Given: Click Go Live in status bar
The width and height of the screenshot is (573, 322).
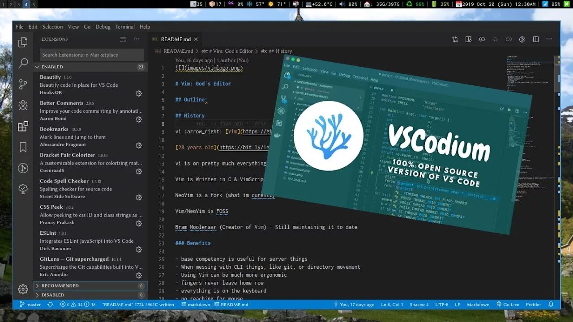Looking at the screenshot, I should [508, 305].
